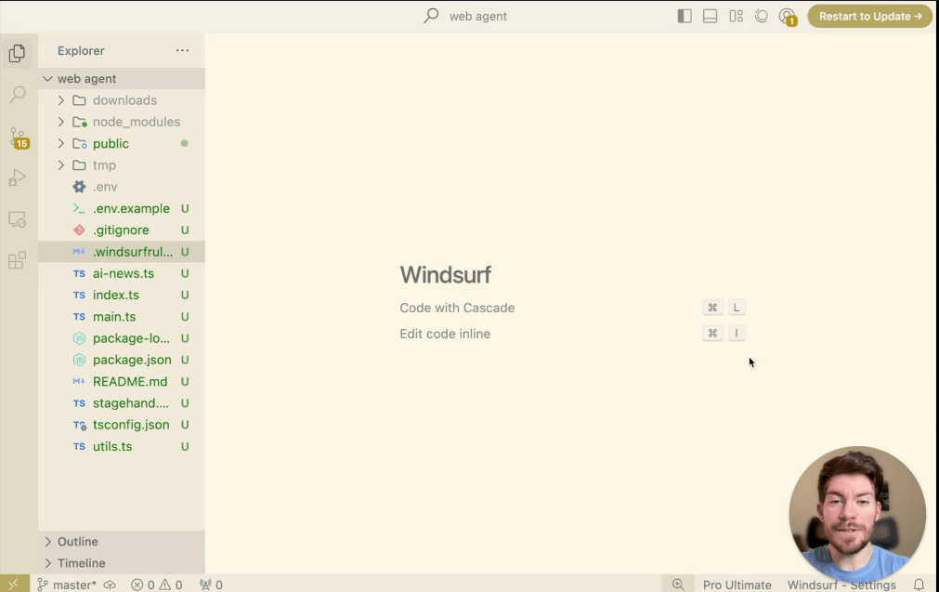
Task: Expand the downloads folder
Action: coord(122,100)
